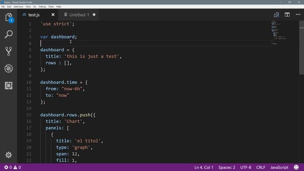Click on 'use strict' text in line 1
This screenshot has height=171, width=304.
[56, 24]
